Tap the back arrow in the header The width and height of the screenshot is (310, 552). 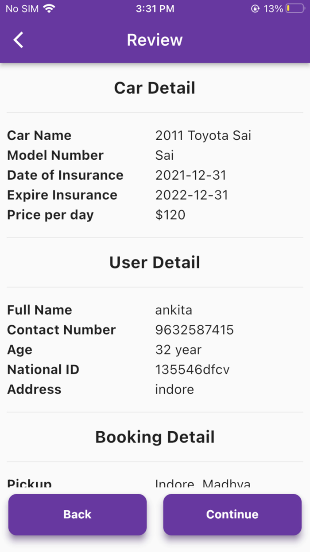coord(18,39)
